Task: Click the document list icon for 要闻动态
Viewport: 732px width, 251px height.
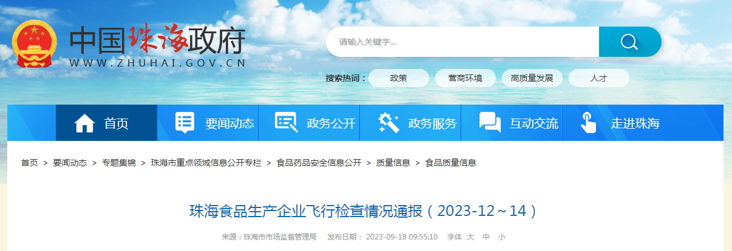Action: tap(185, 123)
